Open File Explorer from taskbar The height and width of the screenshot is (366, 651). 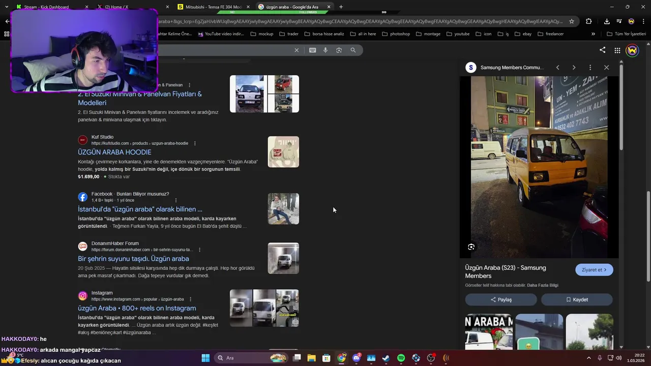[311, 358]
